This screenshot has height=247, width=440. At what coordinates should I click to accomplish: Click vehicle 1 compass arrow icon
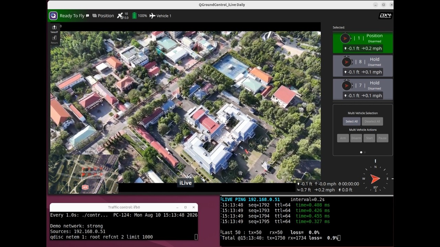click(x=345, y=38)
